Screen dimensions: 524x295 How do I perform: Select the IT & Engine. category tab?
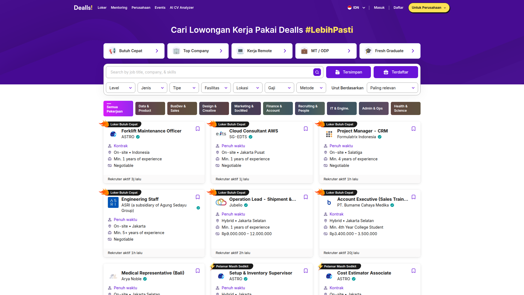342,108
